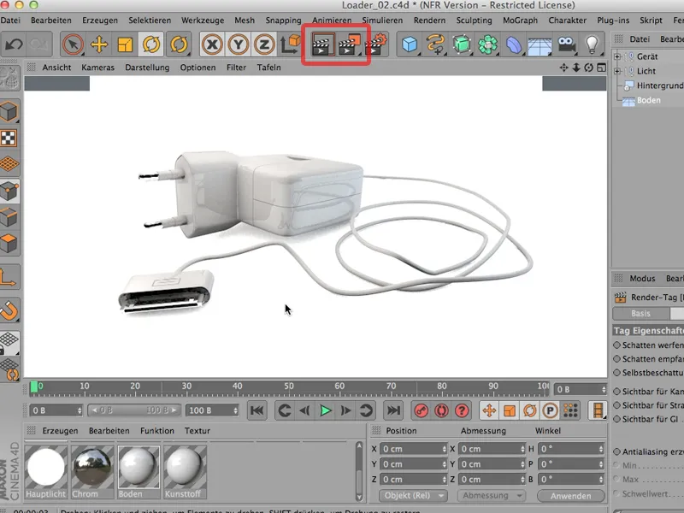Select the Boden object
The image size is (684, 513).
[x=648, y=100]
